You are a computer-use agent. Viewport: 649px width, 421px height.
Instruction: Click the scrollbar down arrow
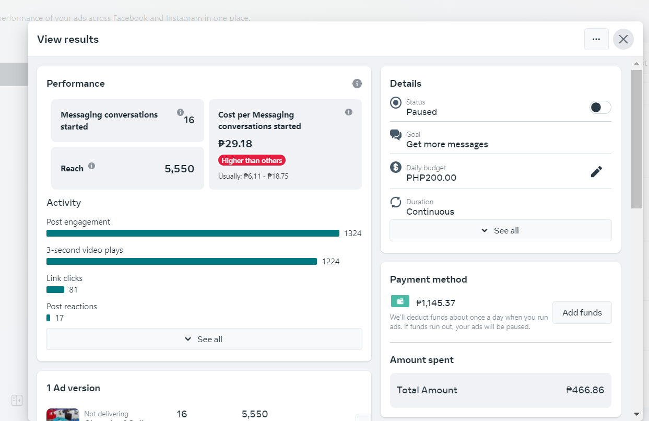(636, 414)
